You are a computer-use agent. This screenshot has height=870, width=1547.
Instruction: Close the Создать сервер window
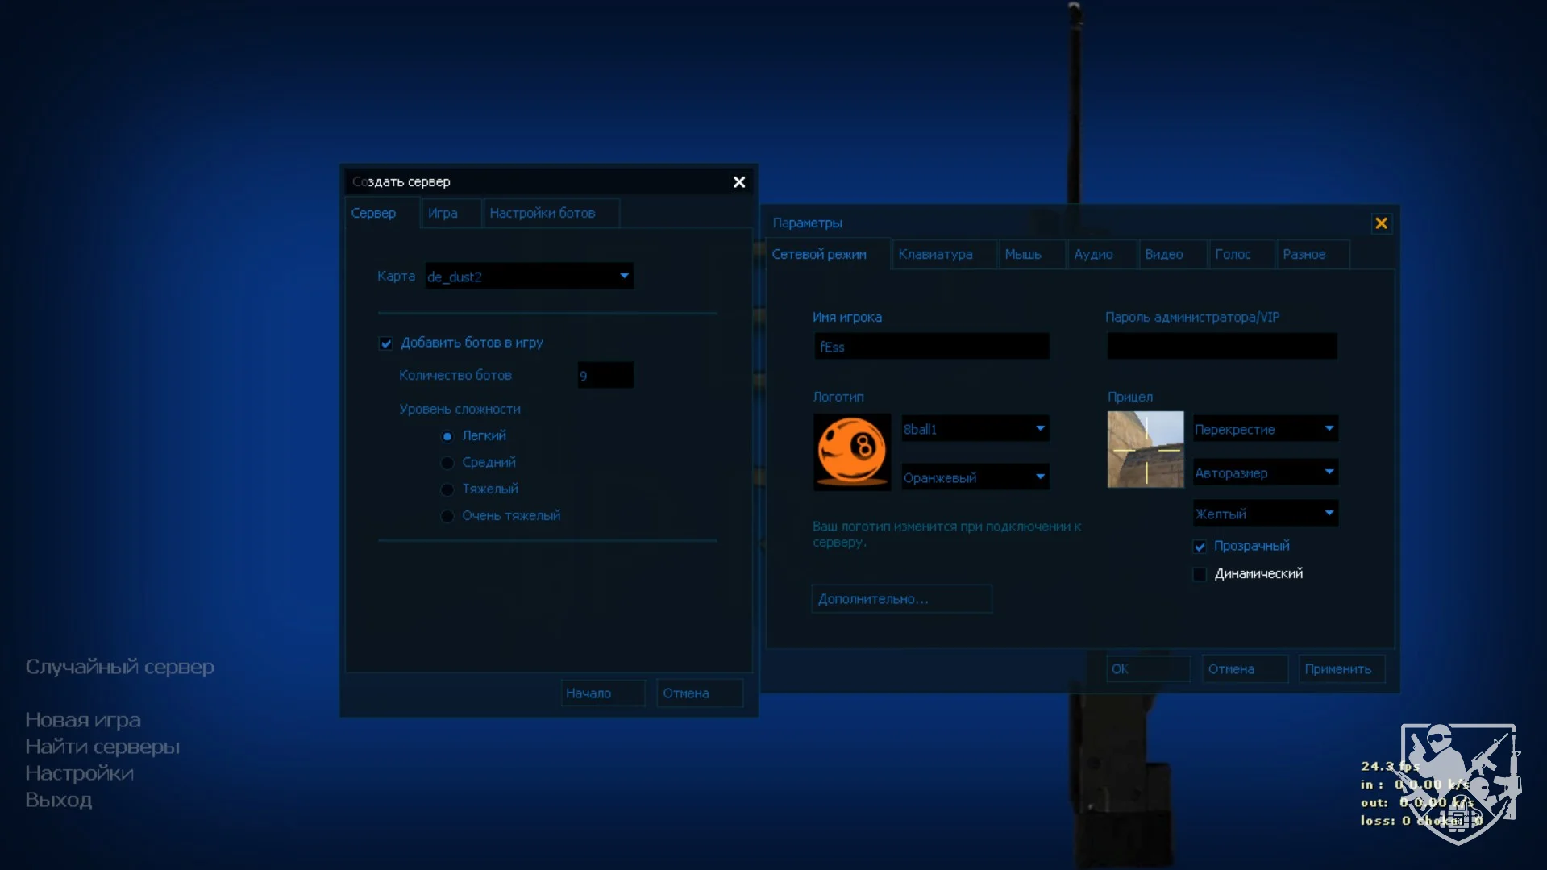[738, 182]
